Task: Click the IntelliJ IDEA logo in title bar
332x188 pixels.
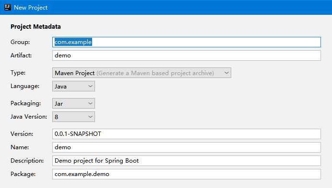Action: [7, 7]
